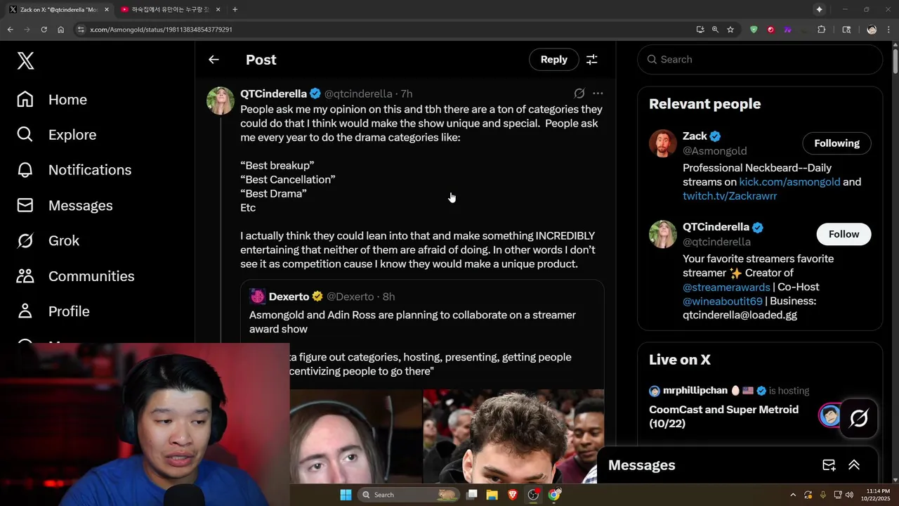This screenshot has width=899, height=506.
Task: Click the Following button next to Zack
Action: click(836, 143)
